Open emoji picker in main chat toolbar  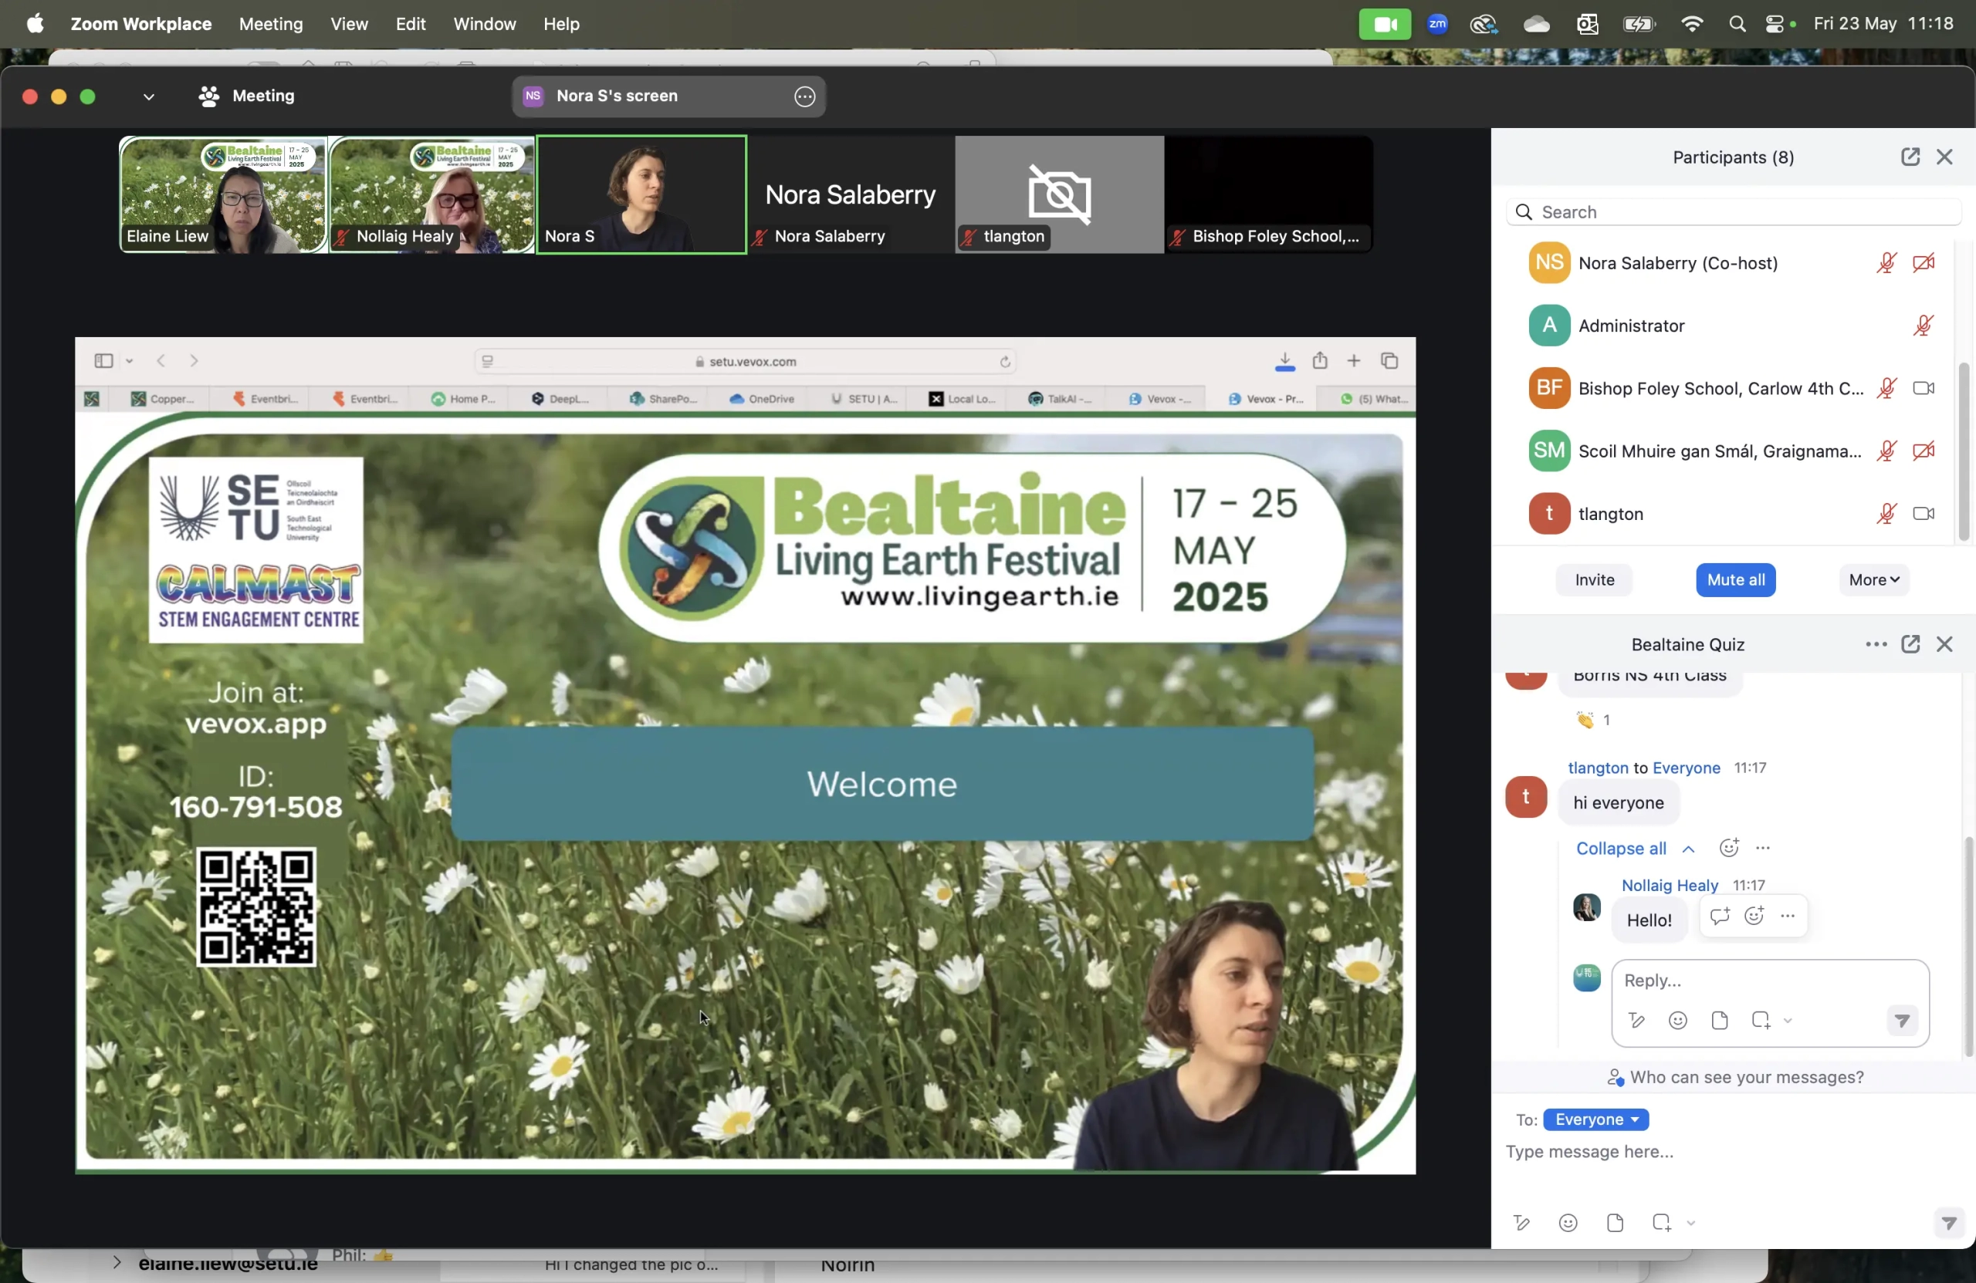[x=1568, y=1222]
